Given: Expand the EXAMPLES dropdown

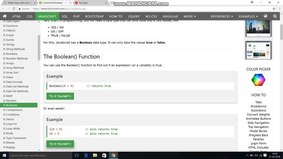Looking at the screenshot, I should tap(248, 16).
